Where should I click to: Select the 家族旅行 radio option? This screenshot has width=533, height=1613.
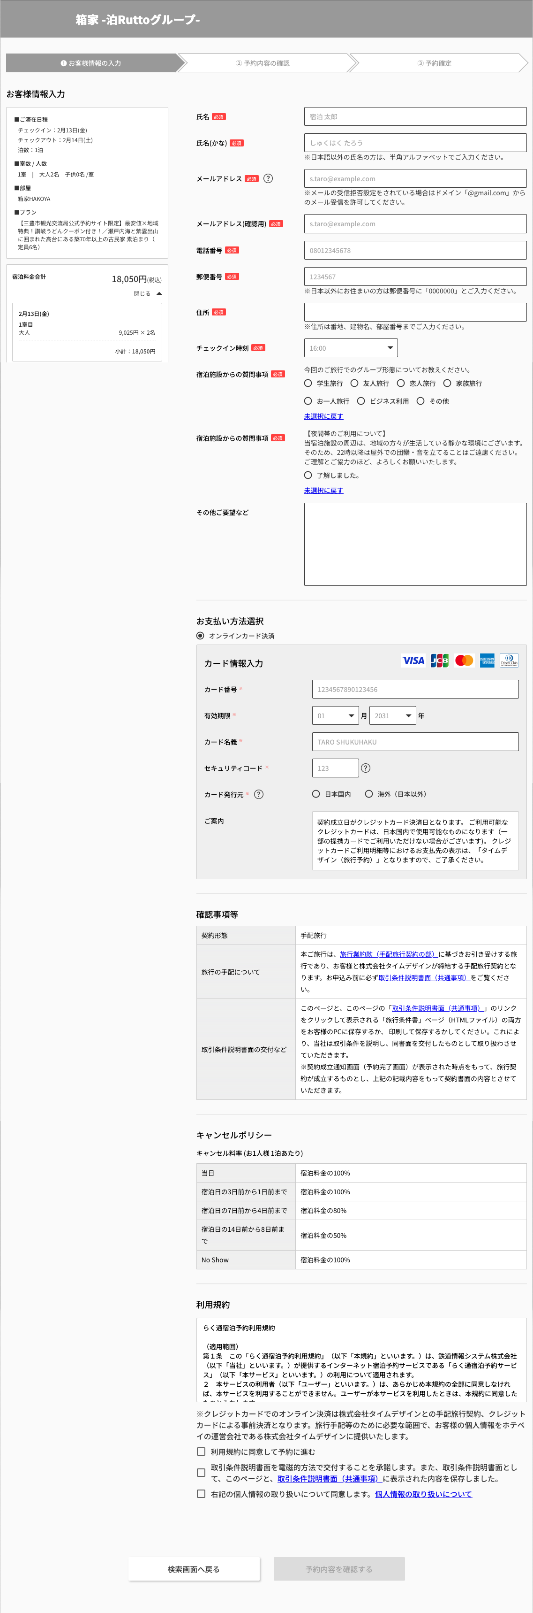point(447,383)
